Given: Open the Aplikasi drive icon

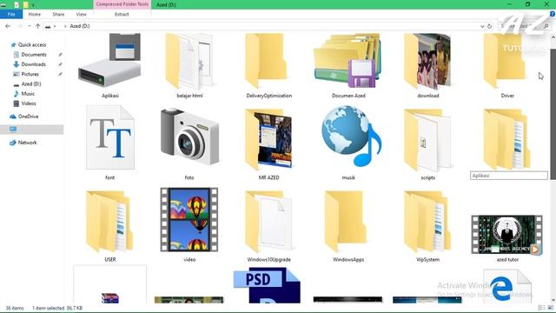Looking at the screenshot, I should pos(109,61).
